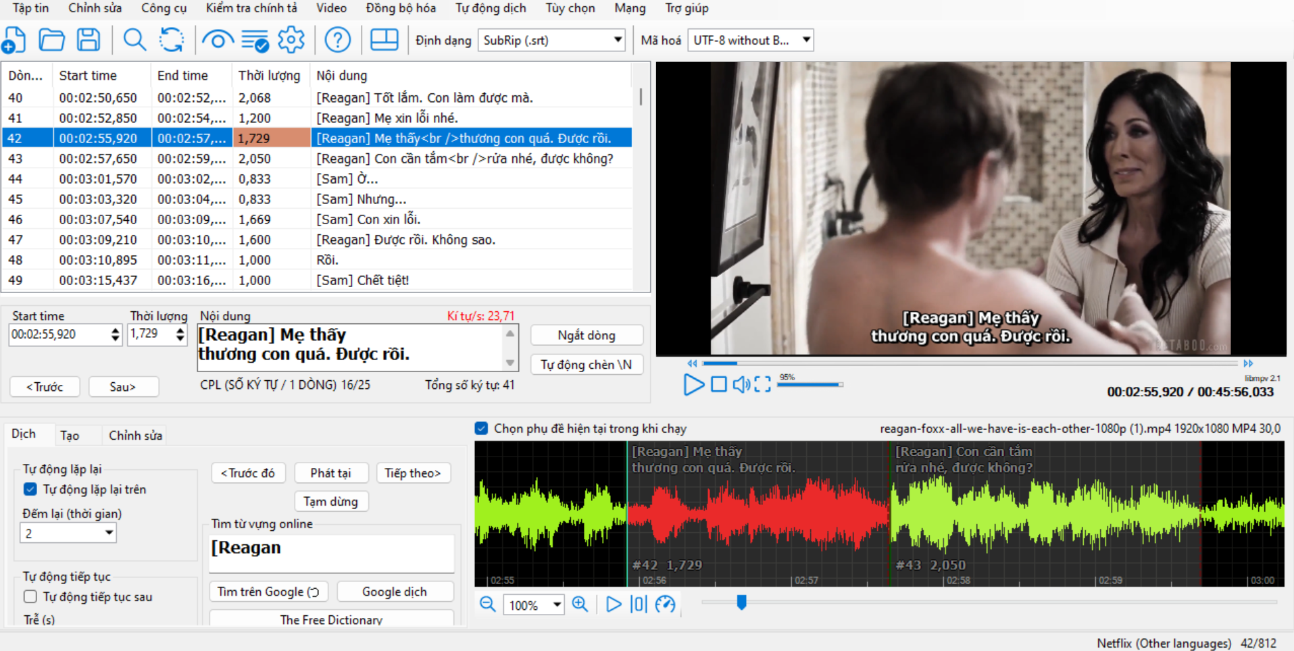Uncheck 'Tự động lặp lại trên' checkbox
The width and height of the screenshot is (1294, 651).
30,489
